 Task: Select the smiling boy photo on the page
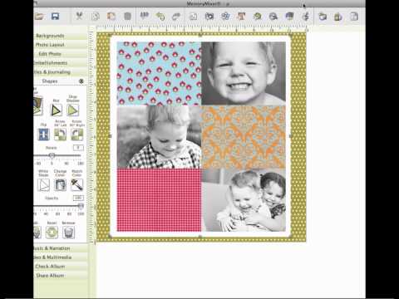click(244, 73)
